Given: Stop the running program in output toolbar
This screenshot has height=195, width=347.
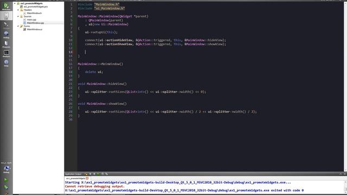Looking at the screenshot, I should (102, 174).
